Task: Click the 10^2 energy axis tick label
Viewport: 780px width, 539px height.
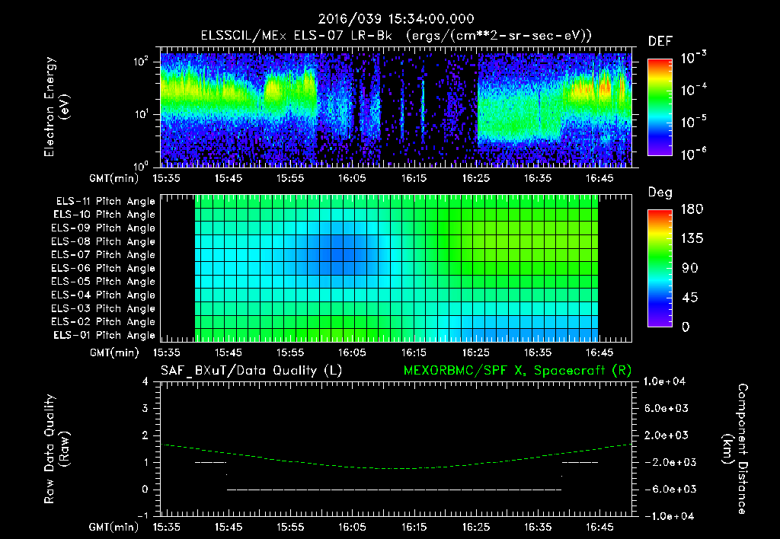Action: pyautogui.click(x=141, y=62)
